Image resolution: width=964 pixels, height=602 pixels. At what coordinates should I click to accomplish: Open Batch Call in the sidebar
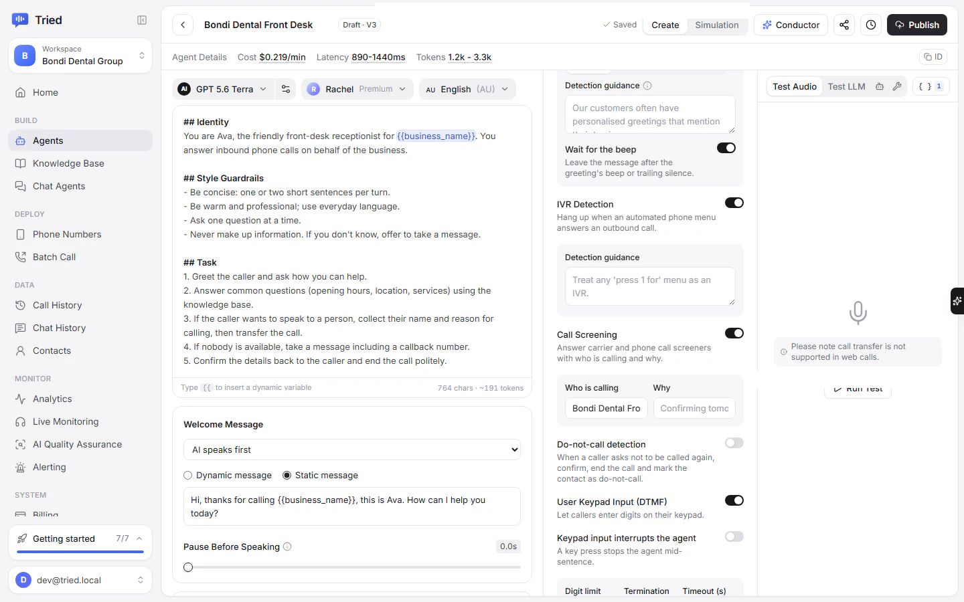coord(80,257)
